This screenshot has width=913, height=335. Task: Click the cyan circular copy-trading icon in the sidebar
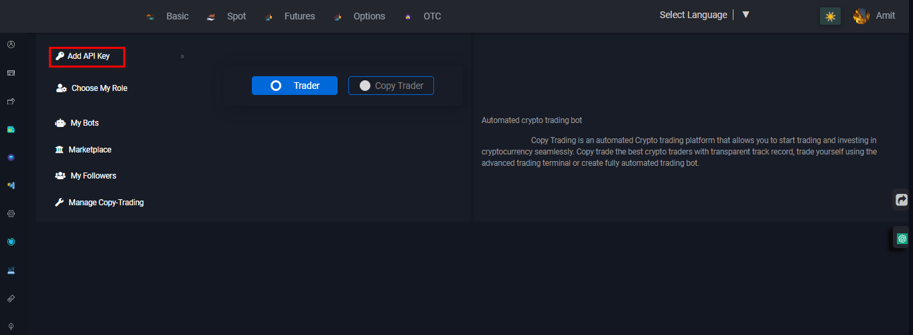coord(11,241)
